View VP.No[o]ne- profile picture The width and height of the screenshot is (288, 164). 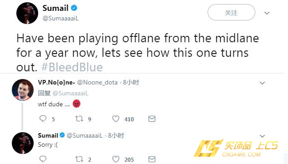(23, 90)
